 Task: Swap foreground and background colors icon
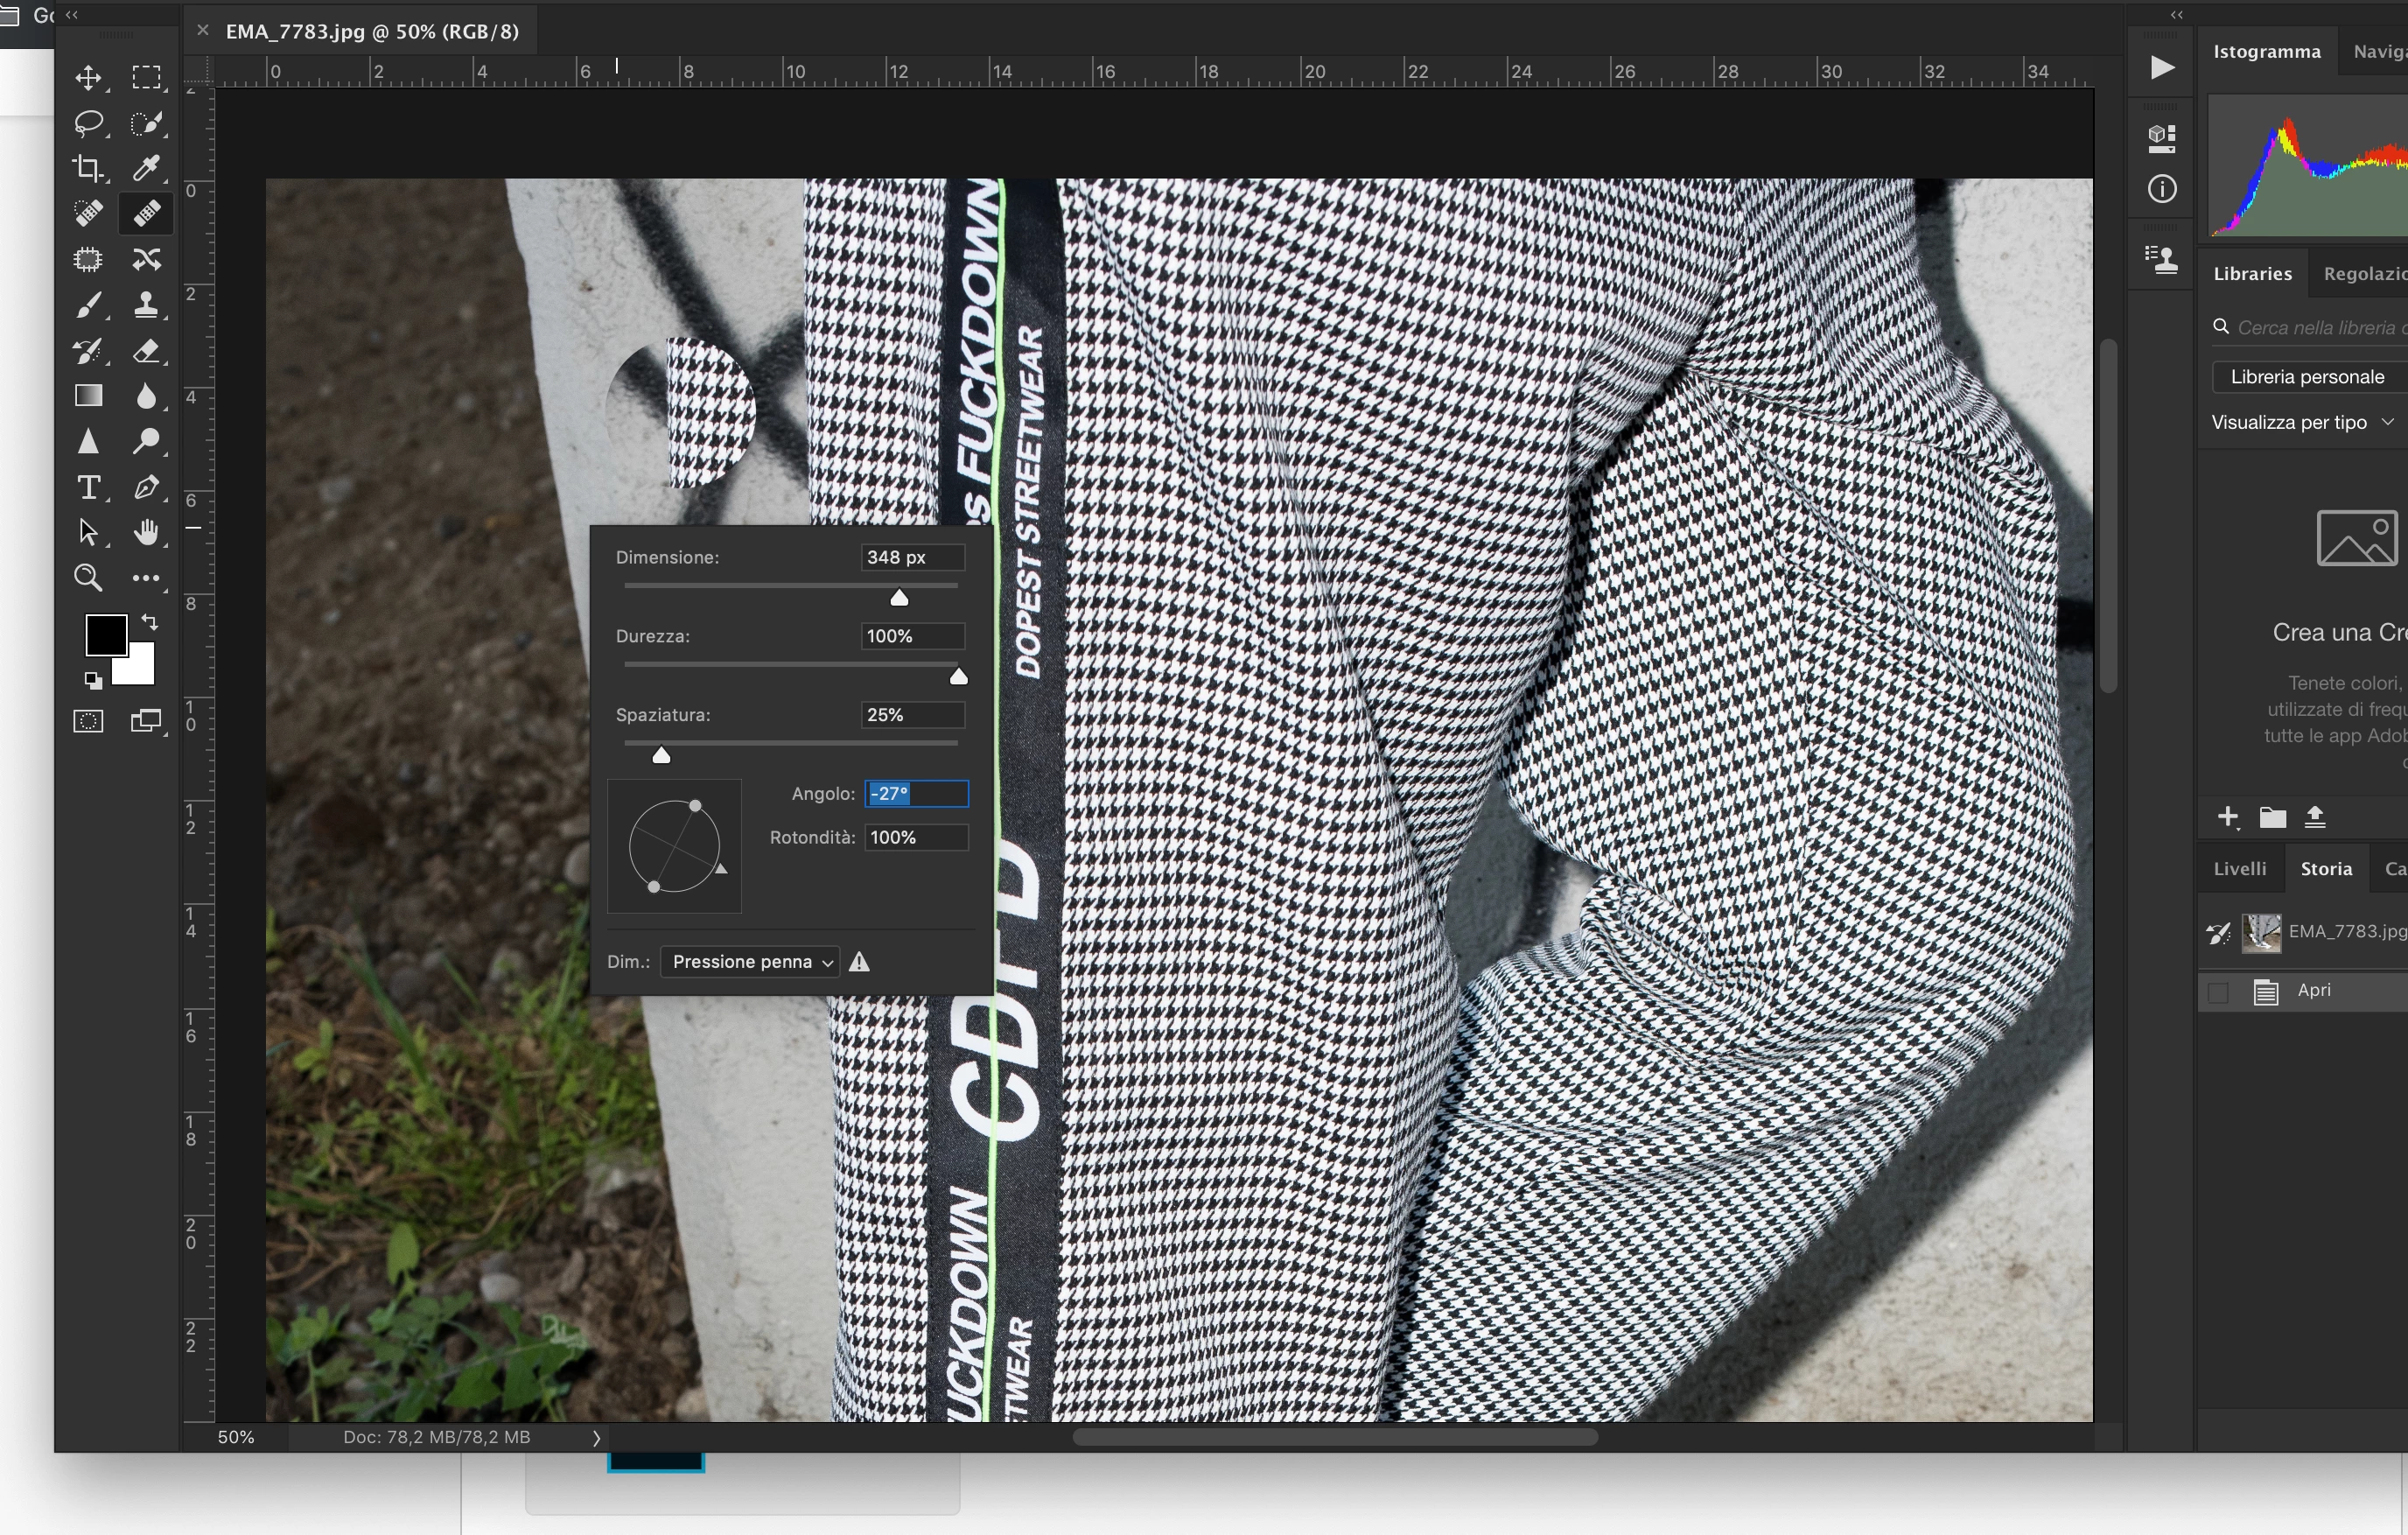tap(150, 622)
